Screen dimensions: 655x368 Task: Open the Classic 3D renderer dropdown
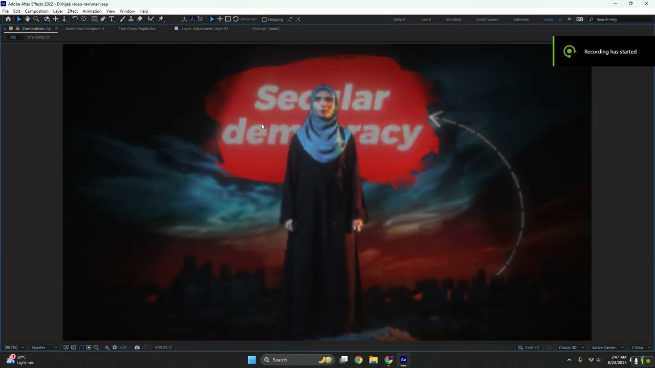tap(571, 348)
